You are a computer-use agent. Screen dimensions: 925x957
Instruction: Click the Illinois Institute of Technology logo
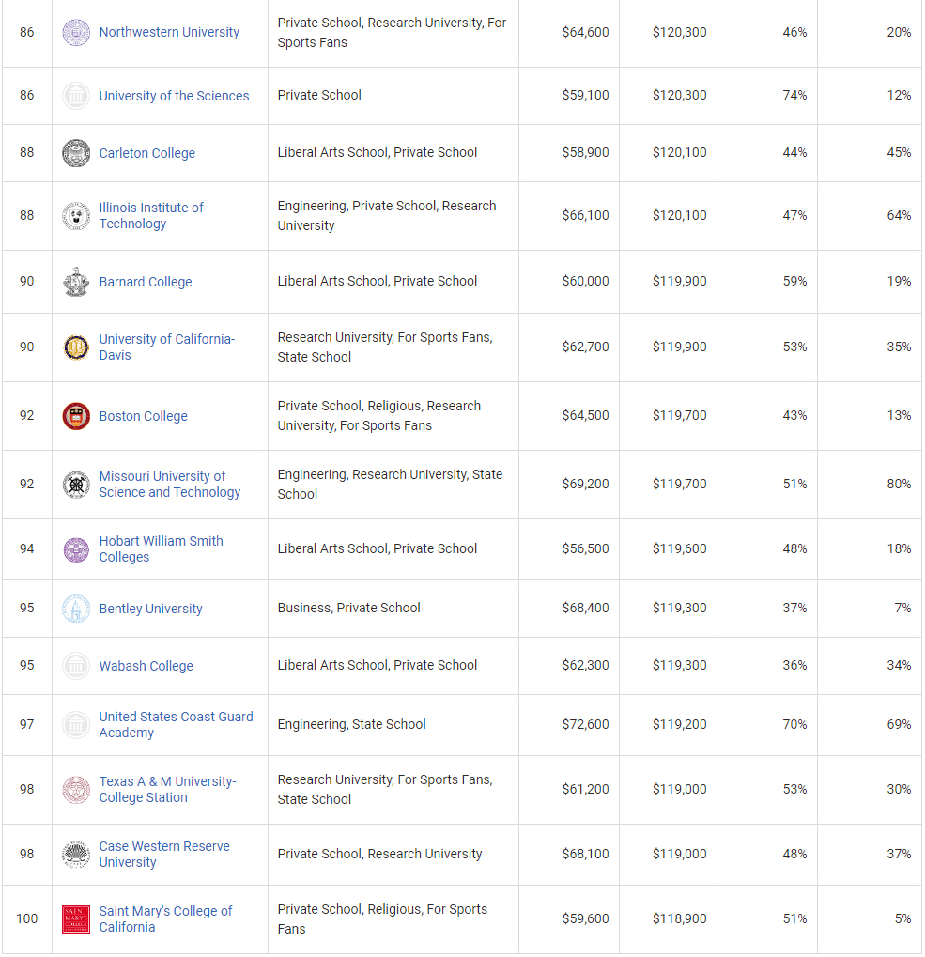click(76, 216)
